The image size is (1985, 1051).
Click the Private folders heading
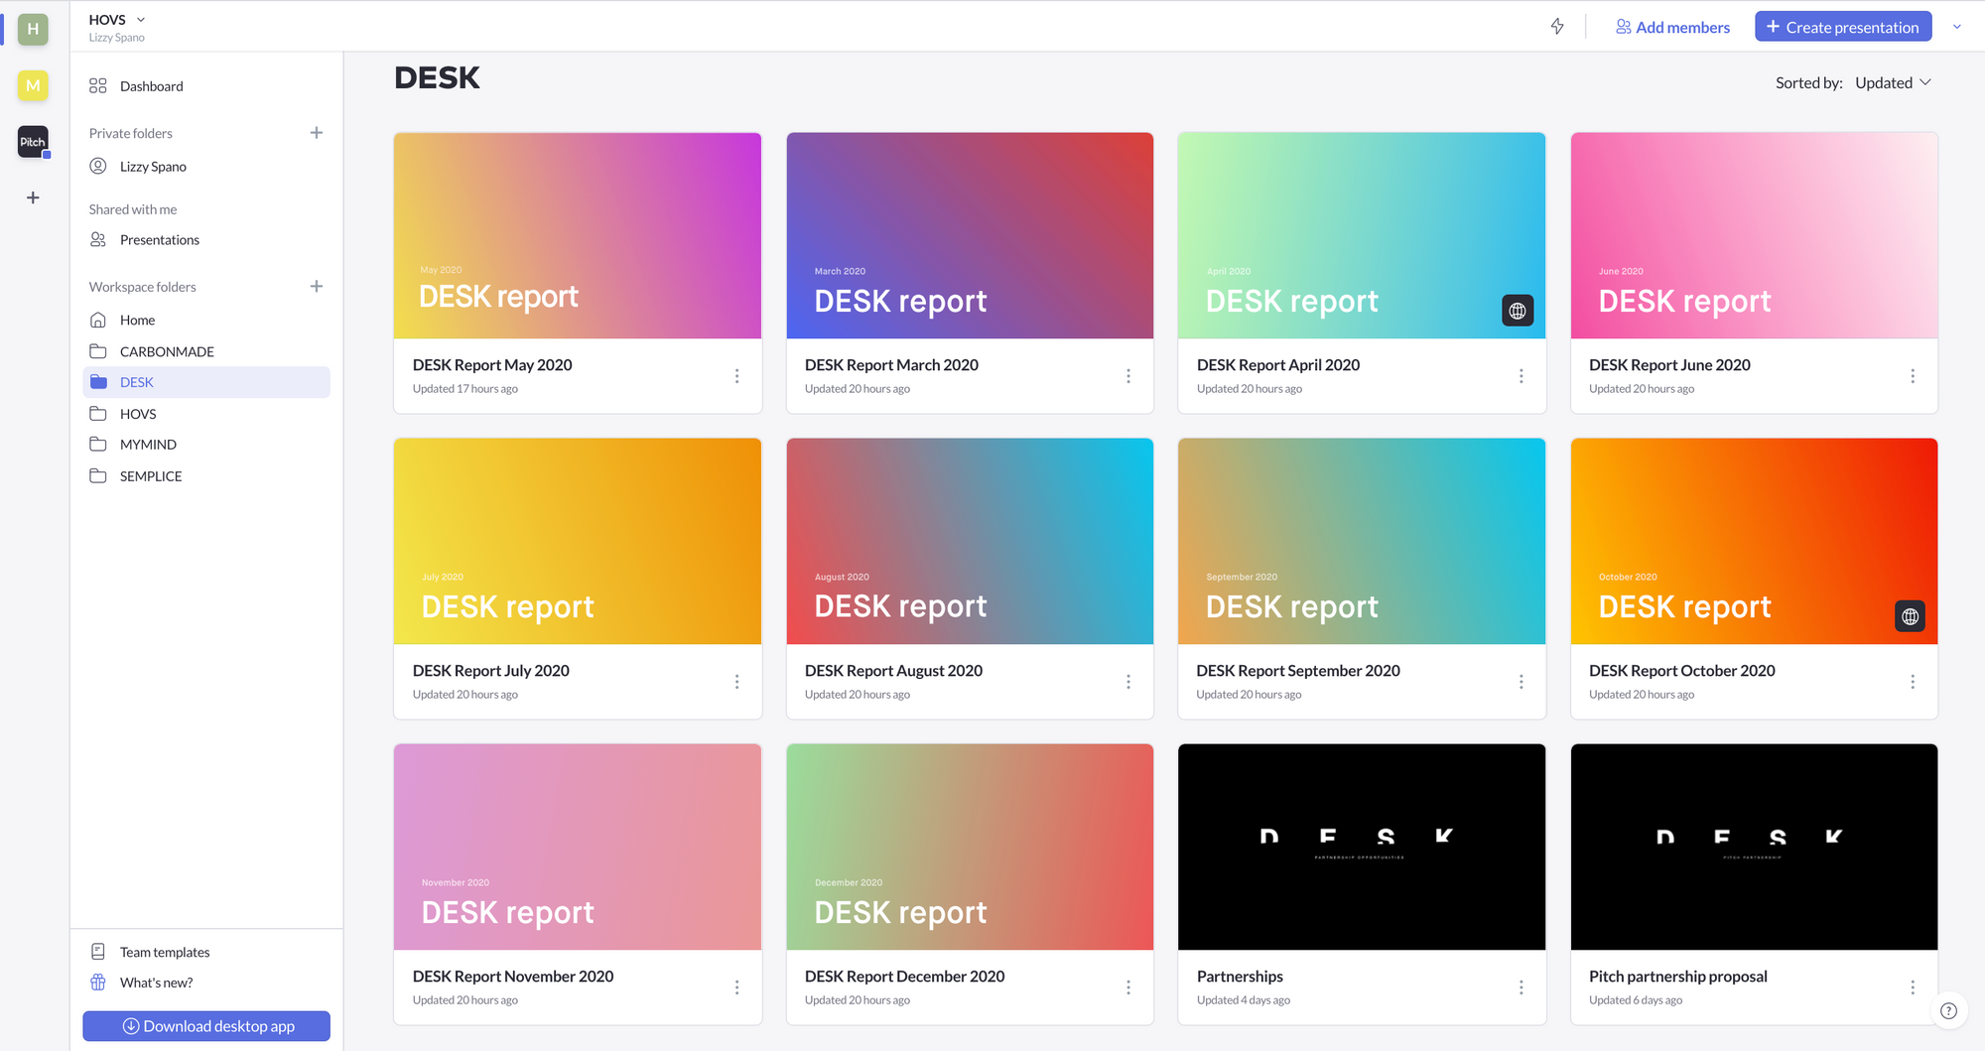click(x=131, y=133)
